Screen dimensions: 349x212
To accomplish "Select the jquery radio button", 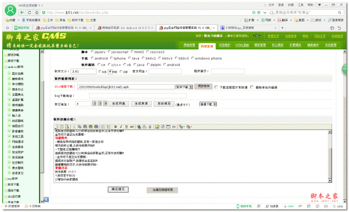I will tap(92, 52).
